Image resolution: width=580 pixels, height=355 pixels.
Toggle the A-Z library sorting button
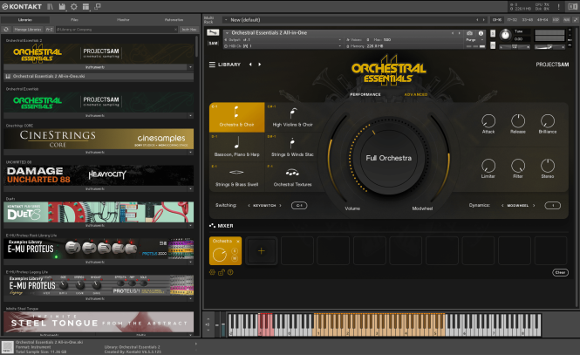(49, 29)
